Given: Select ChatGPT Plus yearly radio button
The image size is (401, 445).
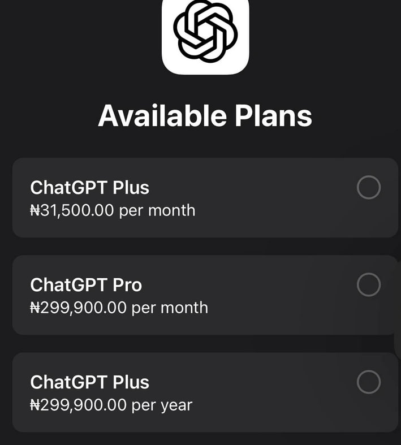Looking at the screenshot, I should (x=369, y=382).
